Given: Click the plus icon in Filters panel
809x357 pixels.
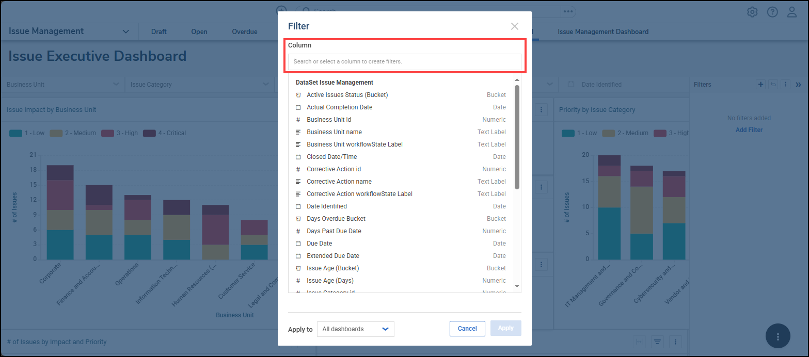Looking at the screenshot, I should pos(760,85).
